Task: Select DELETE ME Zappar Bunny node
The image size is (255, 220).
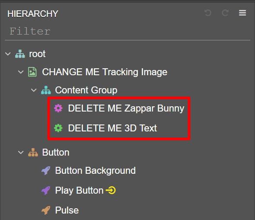Action: point(126,108)
